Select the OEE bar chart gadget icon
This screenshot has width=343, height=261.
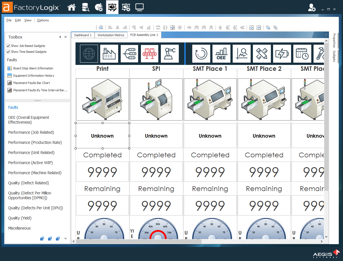point(221,53)
